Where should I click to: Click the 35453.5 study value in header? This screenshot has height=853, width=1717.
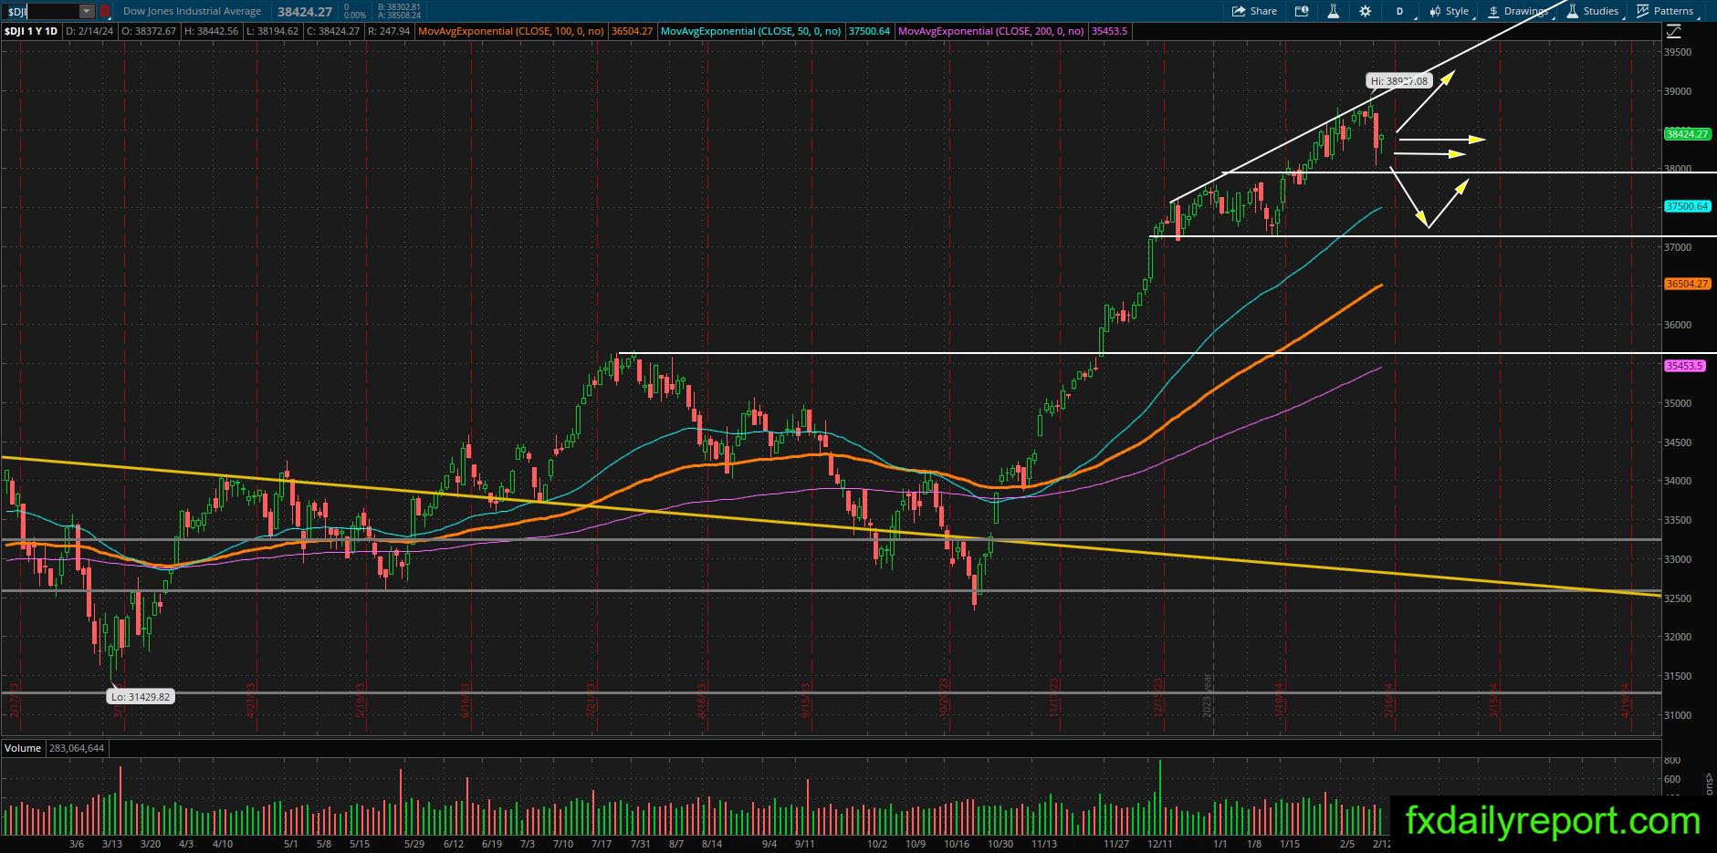pyautogui.click(x=1109, y=31)
